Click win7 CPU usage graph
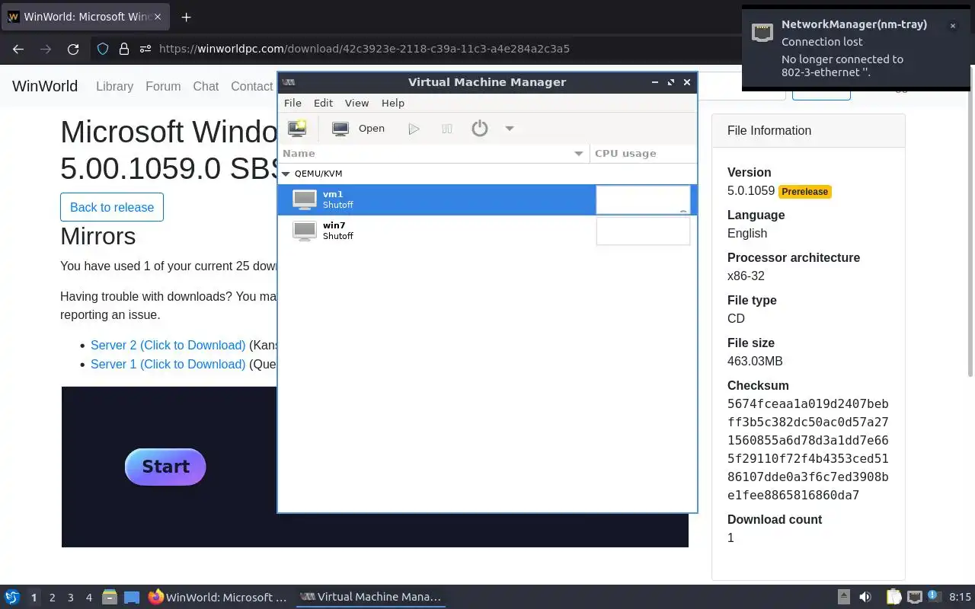This screenshot has width=975, height=609. (643, 231)
